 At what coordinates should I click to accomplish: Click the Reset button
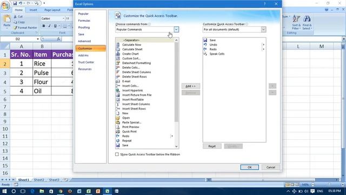click(212, 146)
